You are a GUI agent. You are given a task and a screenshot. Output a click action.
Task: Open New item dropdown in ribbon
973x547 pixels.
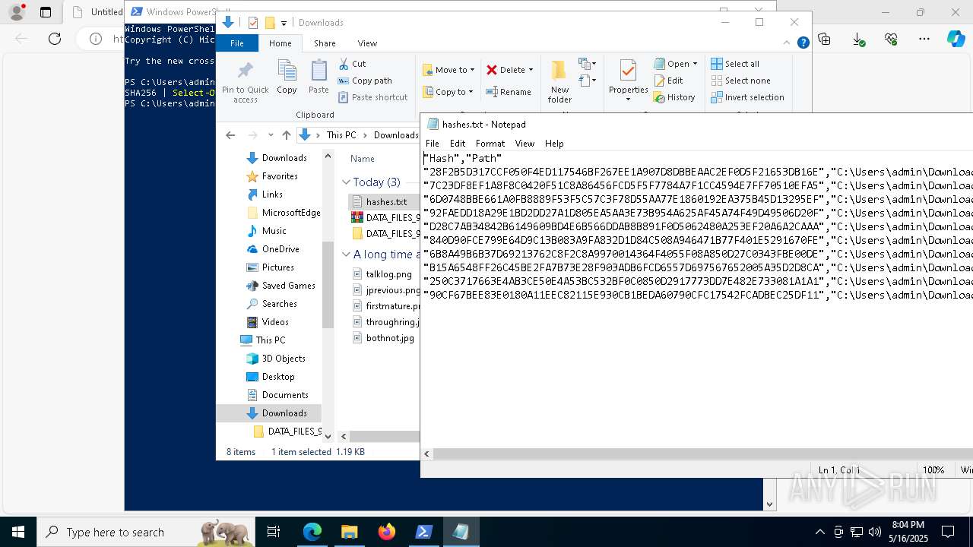587,63
